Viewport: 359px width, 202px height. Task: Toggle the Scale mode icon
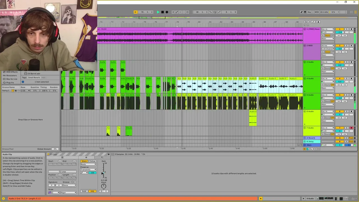pos(50,192)
